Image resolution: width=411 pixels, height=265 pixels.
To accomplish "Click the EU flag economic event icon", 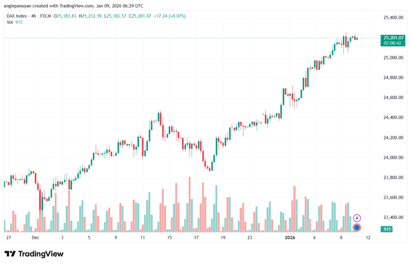I will (x=357, y=228).
